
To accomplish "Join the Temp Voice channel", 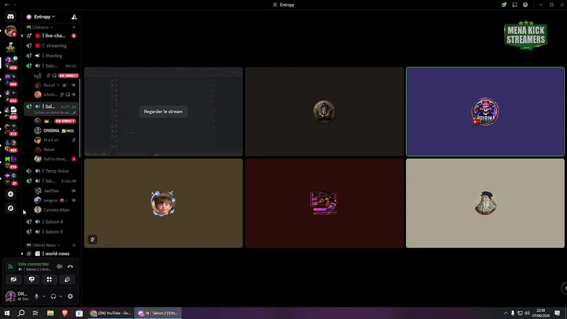I will point(51,171).
